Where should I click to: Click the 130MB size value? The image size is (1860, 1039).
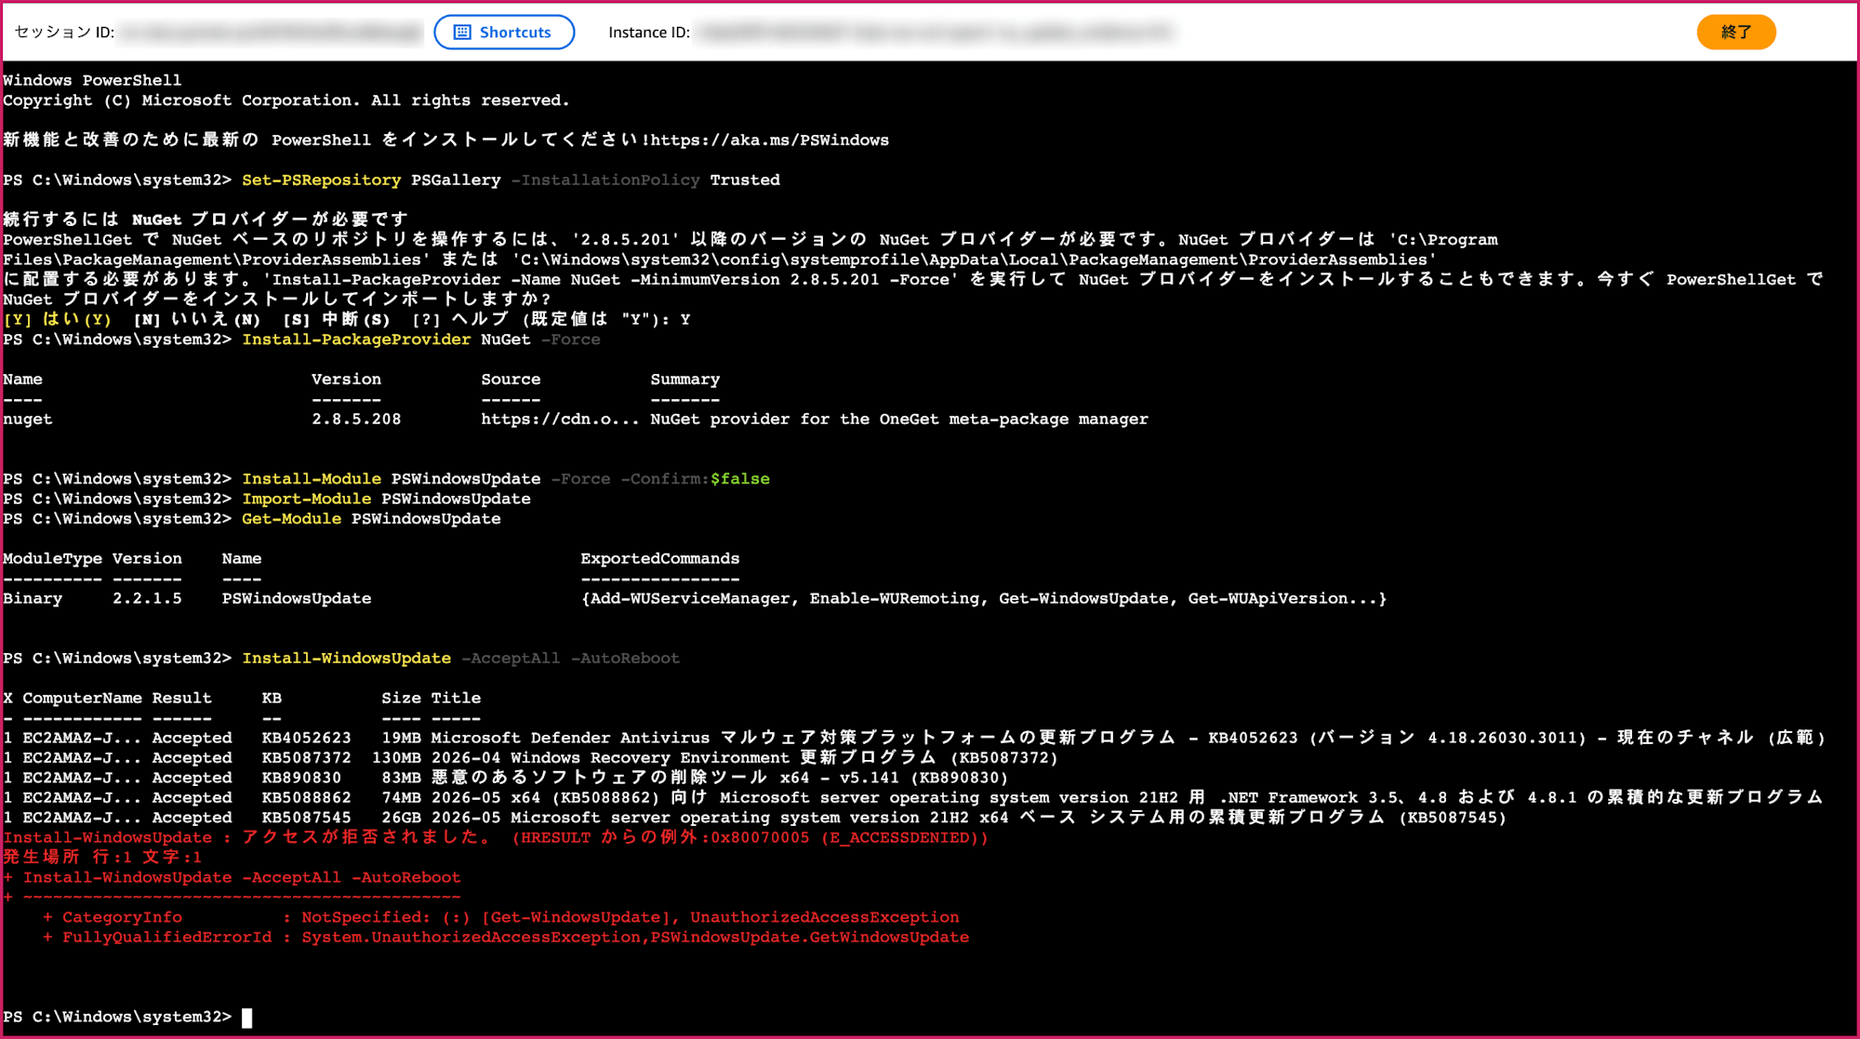pos(396,758)
